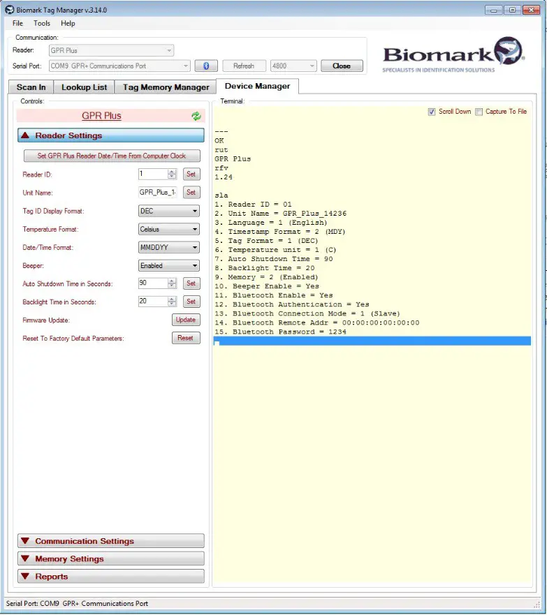547x615 pixels.
Task: Click the Biomark app icon in title bar
Action: [x=9, y=10]
